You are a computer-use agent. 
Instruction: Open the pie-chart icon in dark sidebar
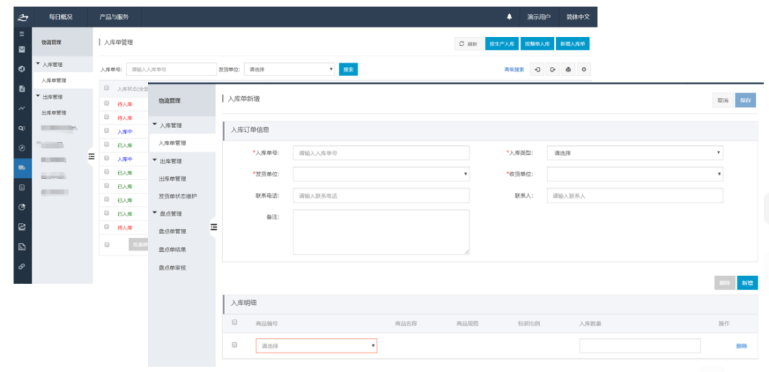21,207
